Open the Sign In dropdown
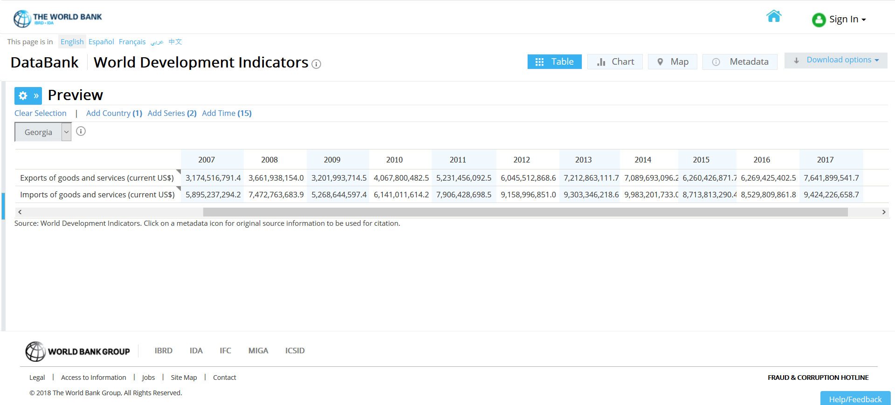 coord(847,20)
